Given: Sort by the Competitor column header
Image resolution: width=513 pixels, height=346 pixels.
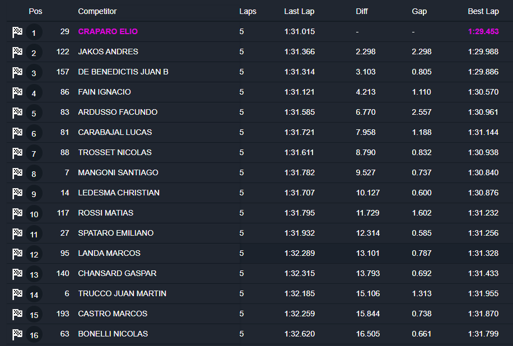Looking at the screenshot, I should coord(97,11).
